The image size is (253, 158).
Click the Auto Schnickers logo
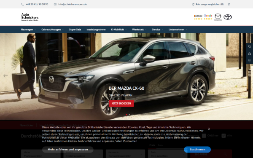click(x=30, y=17)
